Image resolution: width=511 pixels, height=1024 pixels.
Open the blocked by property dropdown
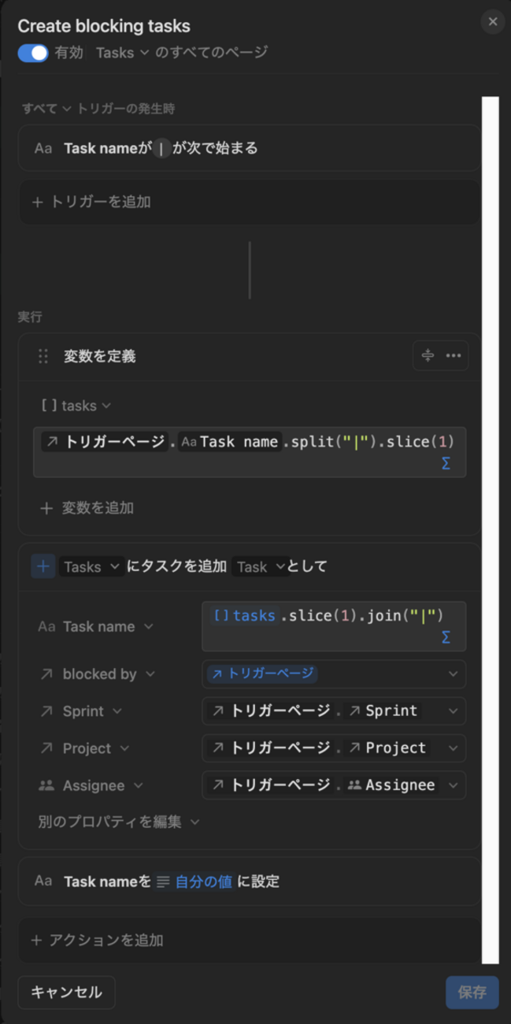[98, 674]
